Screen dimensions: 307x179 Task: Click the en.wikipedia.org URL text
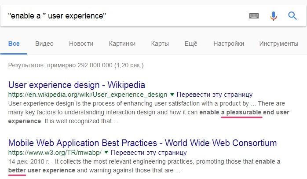[x=88, y=95]
